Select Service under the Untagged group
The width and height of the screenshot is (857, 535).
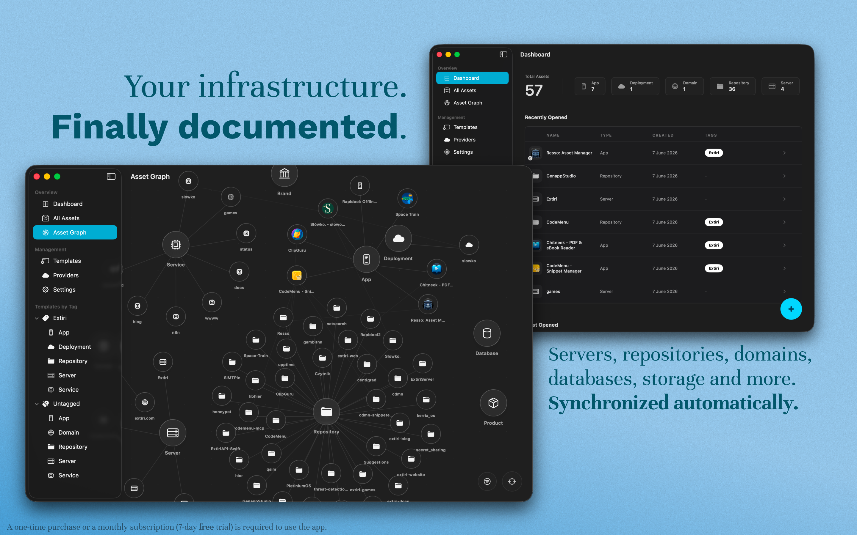click(75, 475)
